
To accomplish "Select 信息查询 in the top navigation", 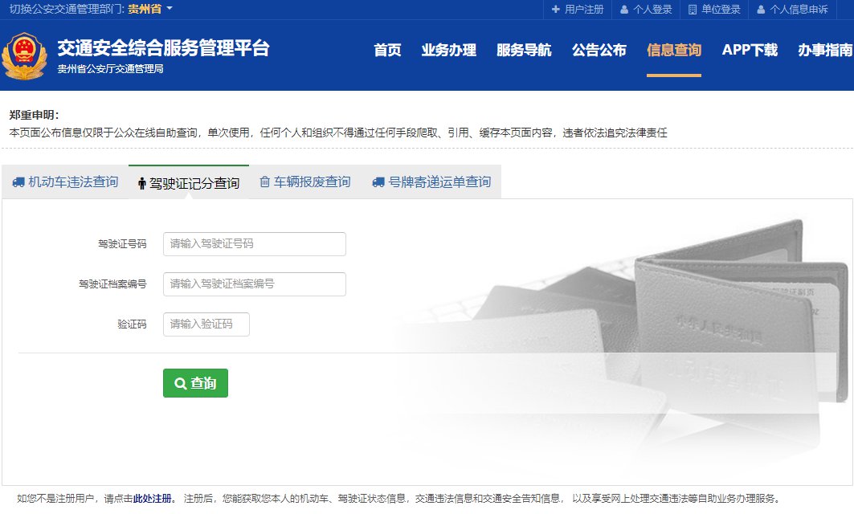I will click(674, 50).
